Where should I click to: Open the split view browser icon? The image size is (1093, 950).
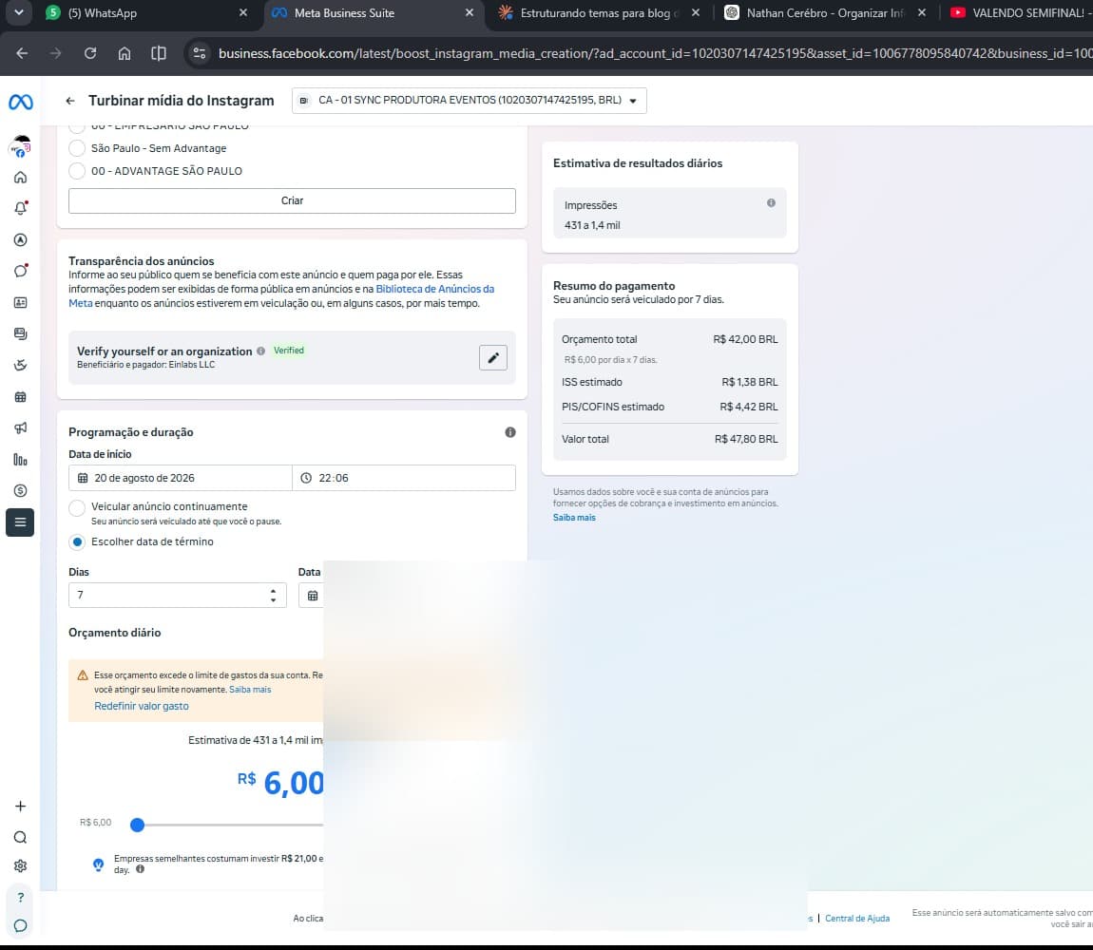pos(158,53)
